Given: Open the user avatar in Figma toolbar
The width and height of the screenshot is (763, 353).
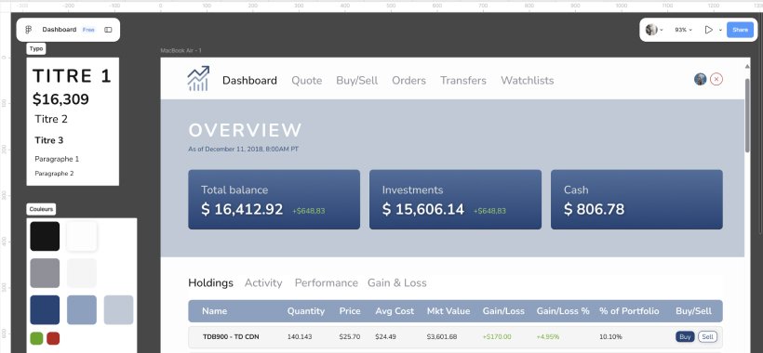Looking at the screenshot, I should 651,30.
